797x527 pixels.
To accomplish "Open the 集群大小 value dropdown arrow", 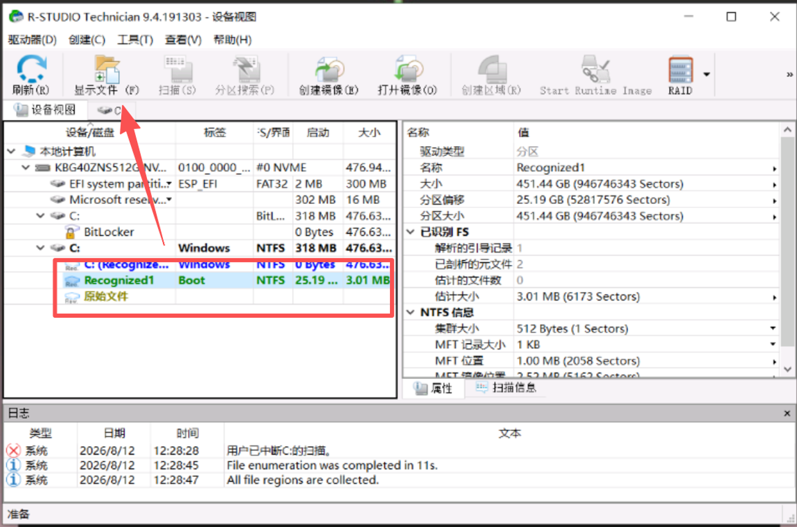I will coord(774,329).
